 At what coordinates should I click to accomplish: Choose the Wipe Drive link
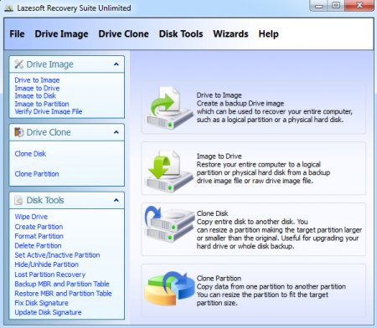[31, 217]
